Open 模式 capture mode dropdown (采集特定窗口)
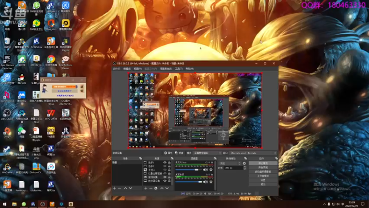 (207, 153)
